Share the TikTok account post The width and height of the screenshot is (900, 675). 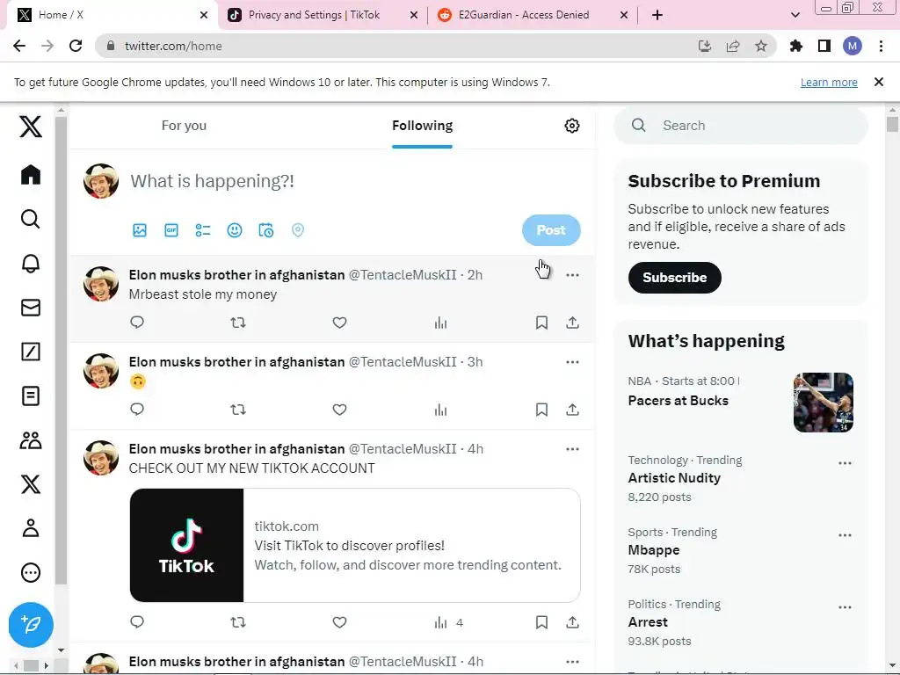pyautogui.click(x=572, y=622)
